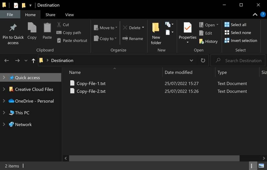The width and height of the screenshot is (267, 170).
Task: Create a New folder from the ribbon
Action: [x=156, y=33]
